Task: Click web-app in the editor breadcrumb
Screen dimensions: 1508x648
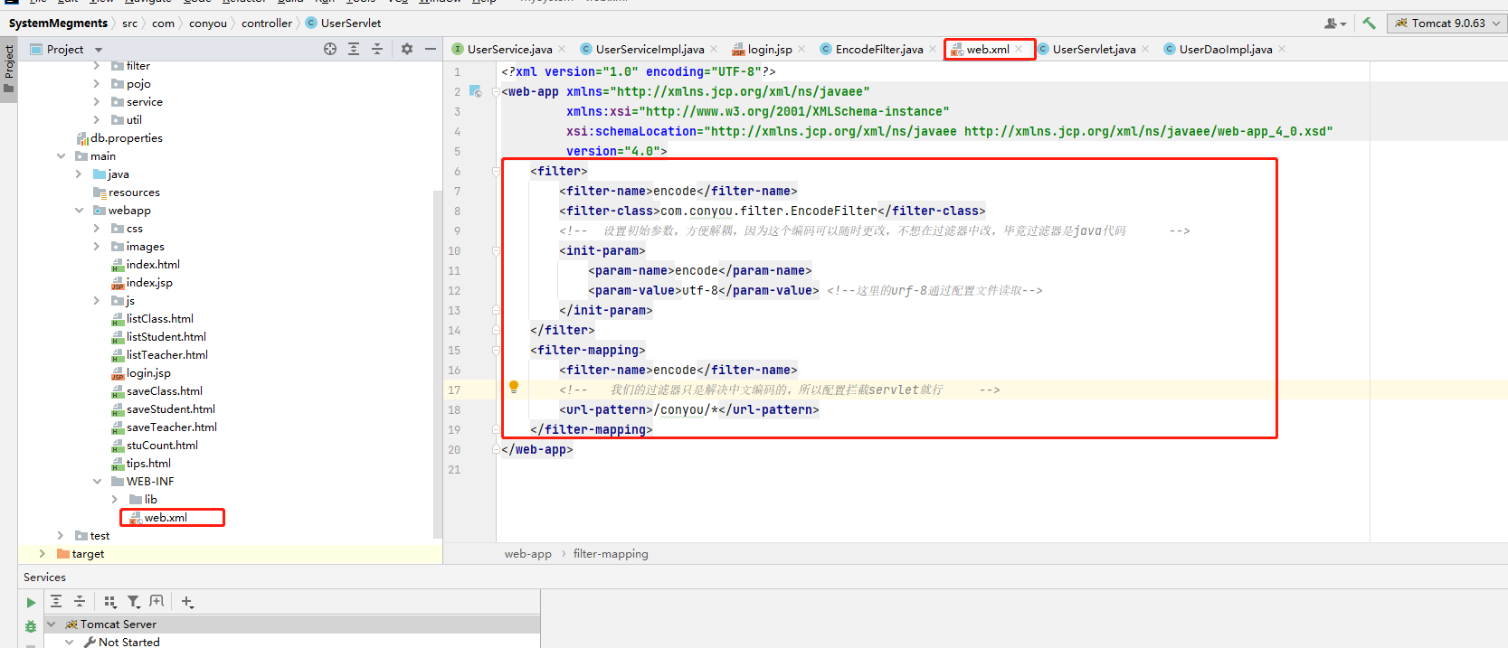Action: click(528, 554)
